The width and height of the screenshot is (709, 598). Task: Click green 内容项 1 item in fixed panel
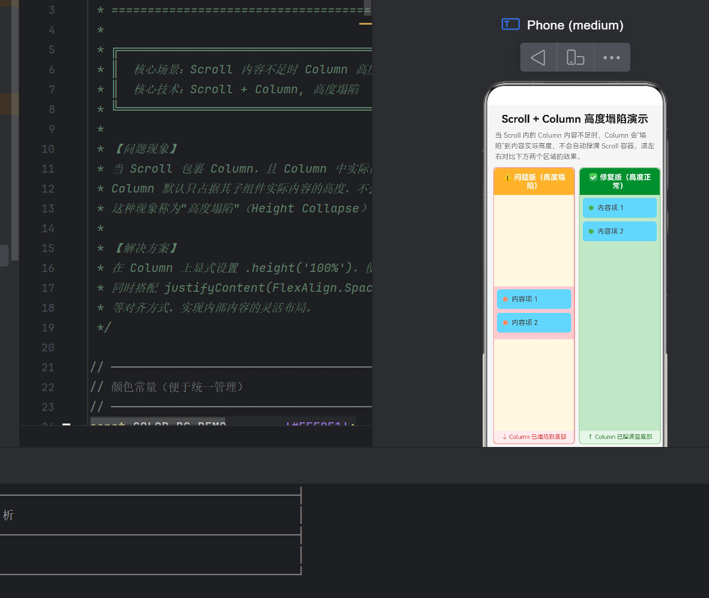[619, 208]
